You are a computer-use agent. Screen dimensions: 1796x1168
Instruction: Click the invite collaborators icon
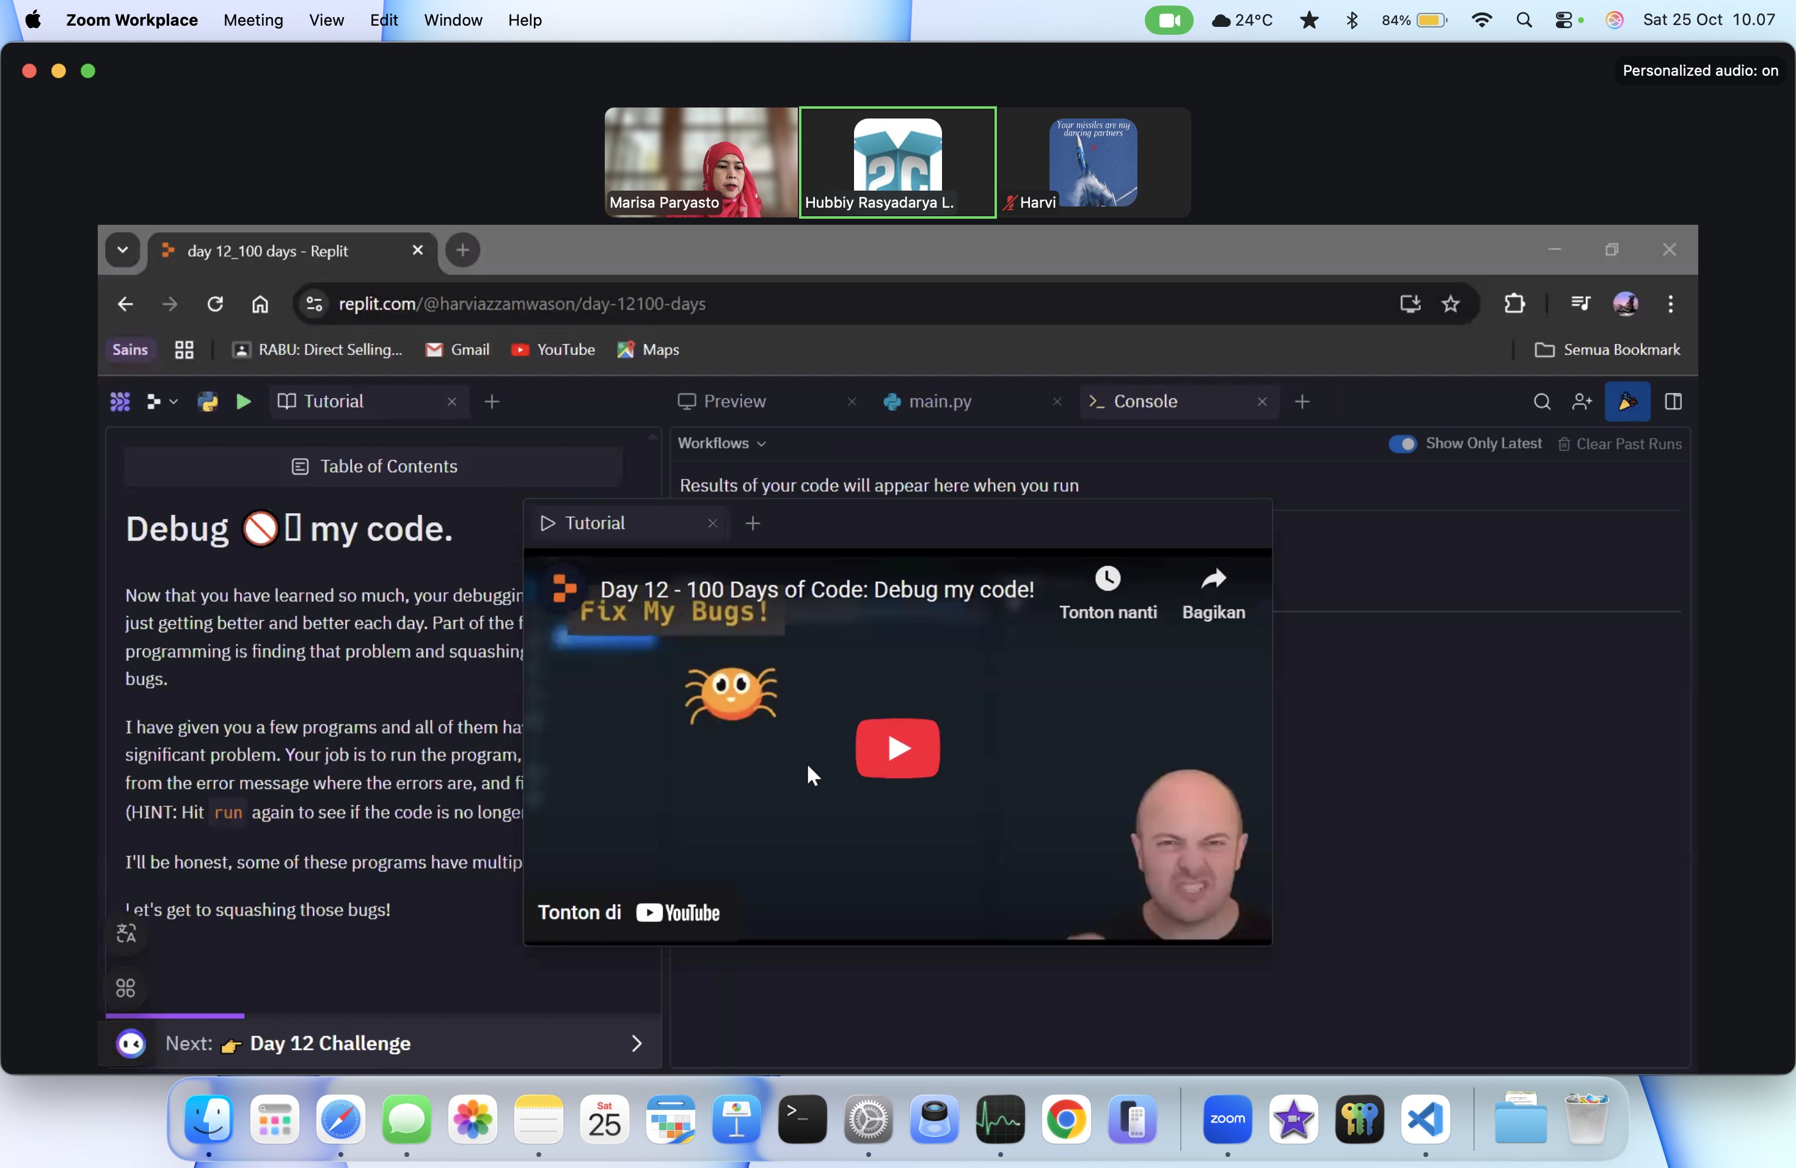(1582, 401)
